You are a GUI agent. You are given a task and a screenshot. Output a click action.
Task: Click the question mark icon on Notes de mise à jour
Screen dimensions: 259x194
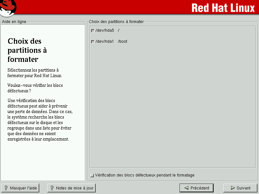click(x=52, y=188)
